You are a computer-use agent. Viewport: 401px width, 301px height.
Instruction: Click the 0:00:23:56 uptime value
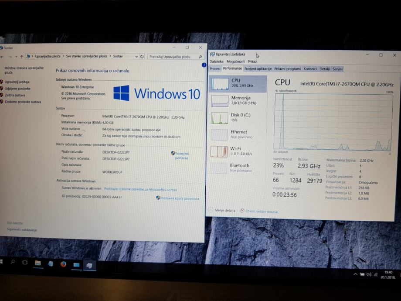point(284,195)
